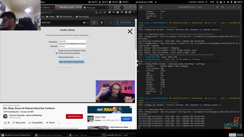Click the Não gostei dislike button

pos(19,123)
